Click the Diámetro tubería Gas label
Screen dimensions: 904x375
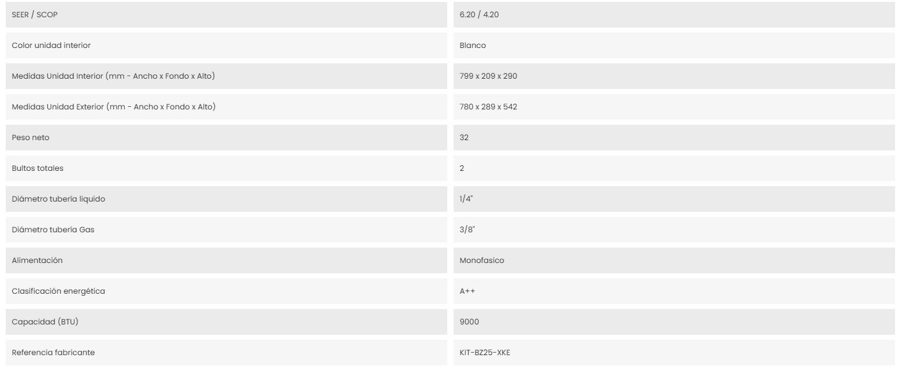click(53, 230)
